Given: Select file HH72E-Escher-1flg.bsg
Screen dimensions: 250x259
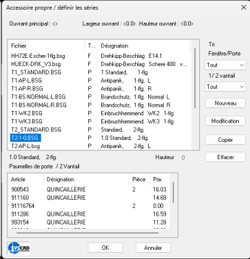Looking at the screenshot, I should (x=38, y=56).
